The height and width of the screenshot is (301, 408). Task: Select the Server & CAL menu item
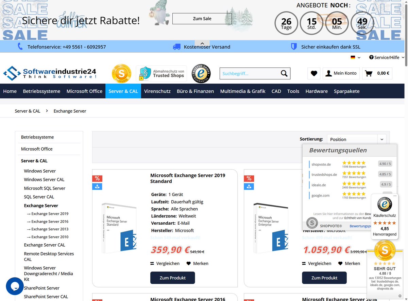click(123, 91)
